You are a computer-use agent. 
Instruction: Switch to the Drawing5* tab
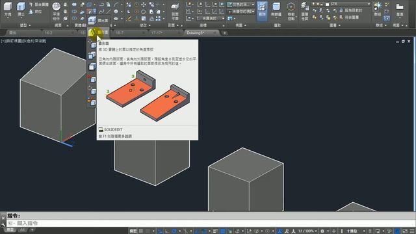[201, 32]
